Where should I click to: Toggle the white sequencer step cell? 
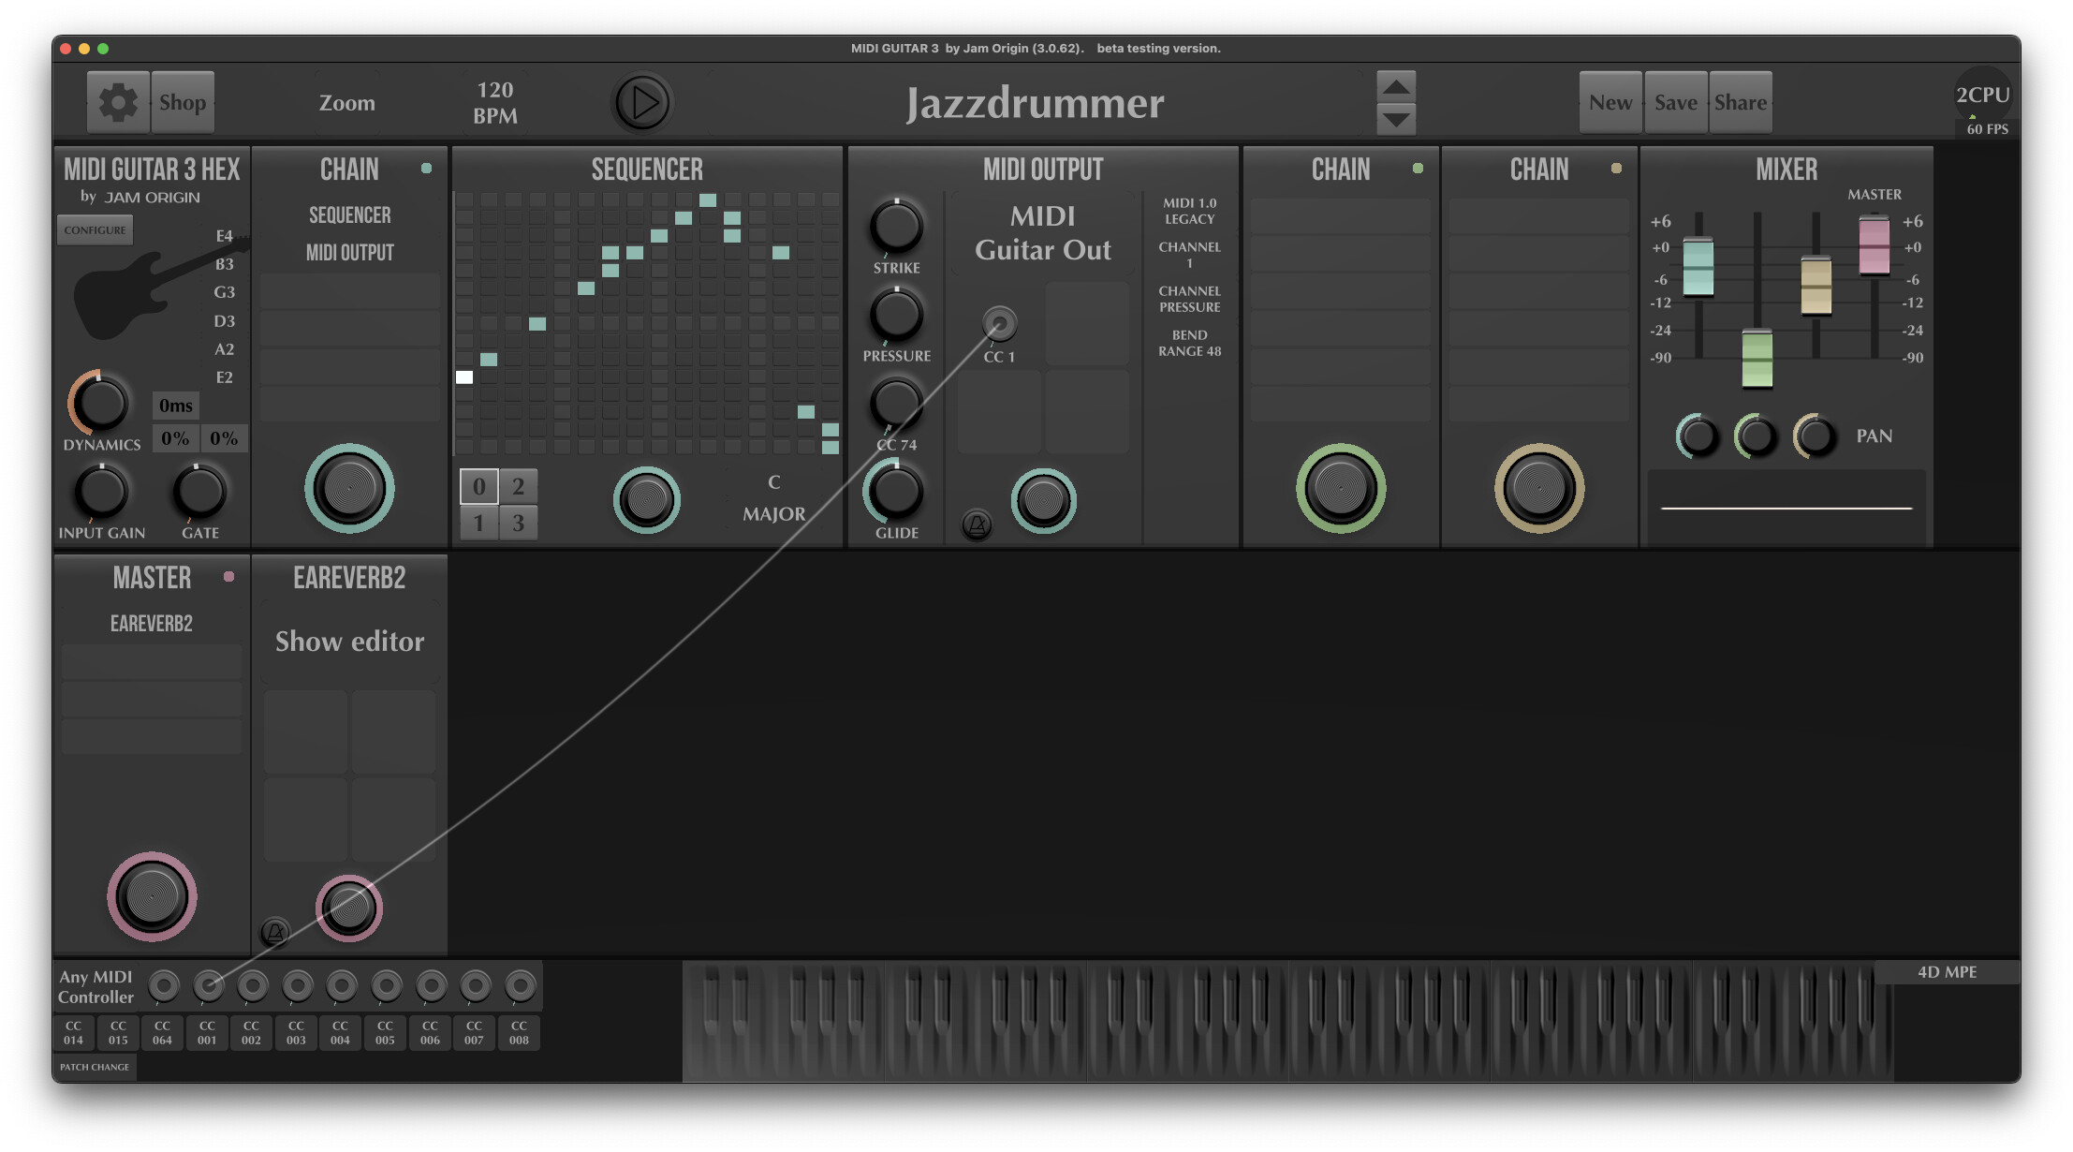pyautogui.click(x=464, y=377)
